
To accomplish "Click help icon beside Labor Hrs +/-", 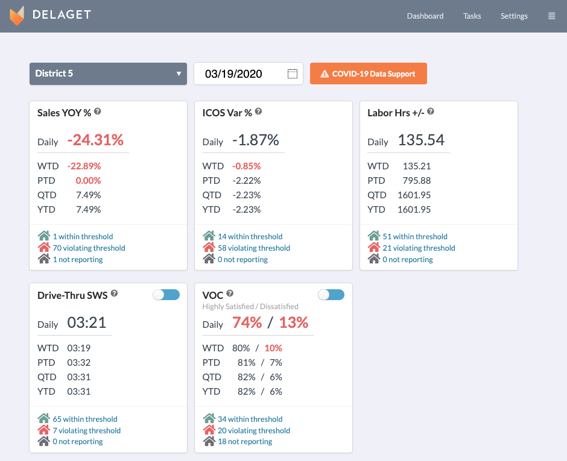I will coord(431,111).
